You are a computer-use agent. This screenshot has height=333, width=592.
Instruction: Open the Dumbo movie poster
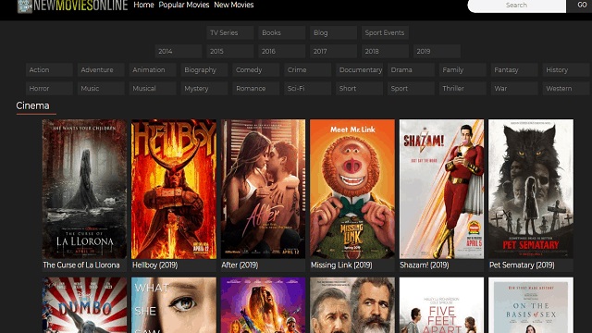[84, 305]
